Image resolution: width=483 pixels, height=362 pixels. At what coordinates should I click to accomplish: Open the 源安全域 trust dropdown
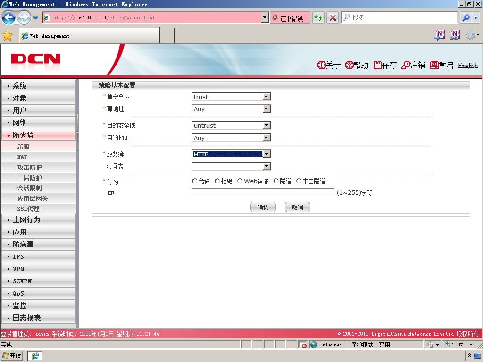[x=231, y=97]
